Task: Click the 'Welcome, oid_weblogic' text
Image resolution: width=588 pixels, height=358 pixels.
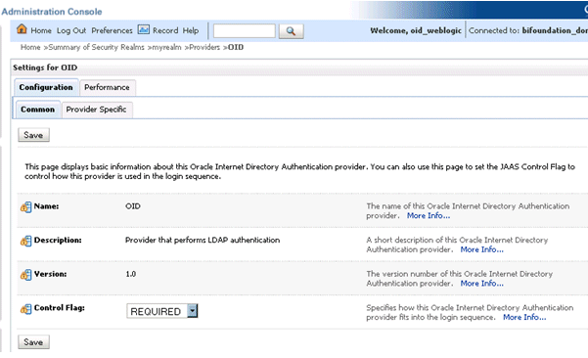Action: 416,30
